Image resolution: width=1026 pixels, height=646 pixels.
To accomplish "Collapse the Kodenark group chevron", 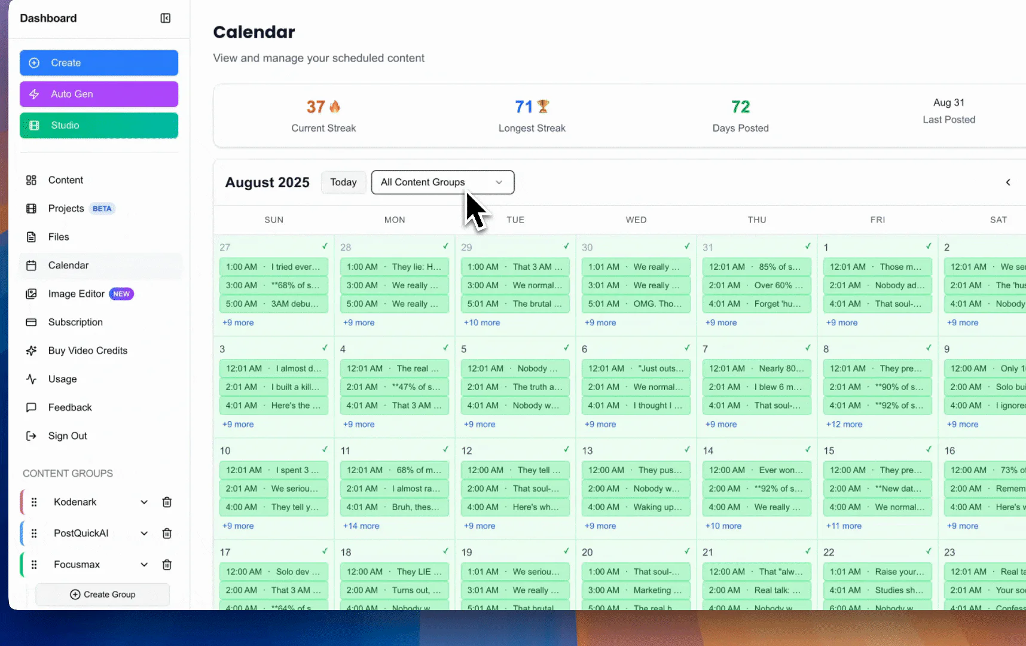I will (143, 502).
